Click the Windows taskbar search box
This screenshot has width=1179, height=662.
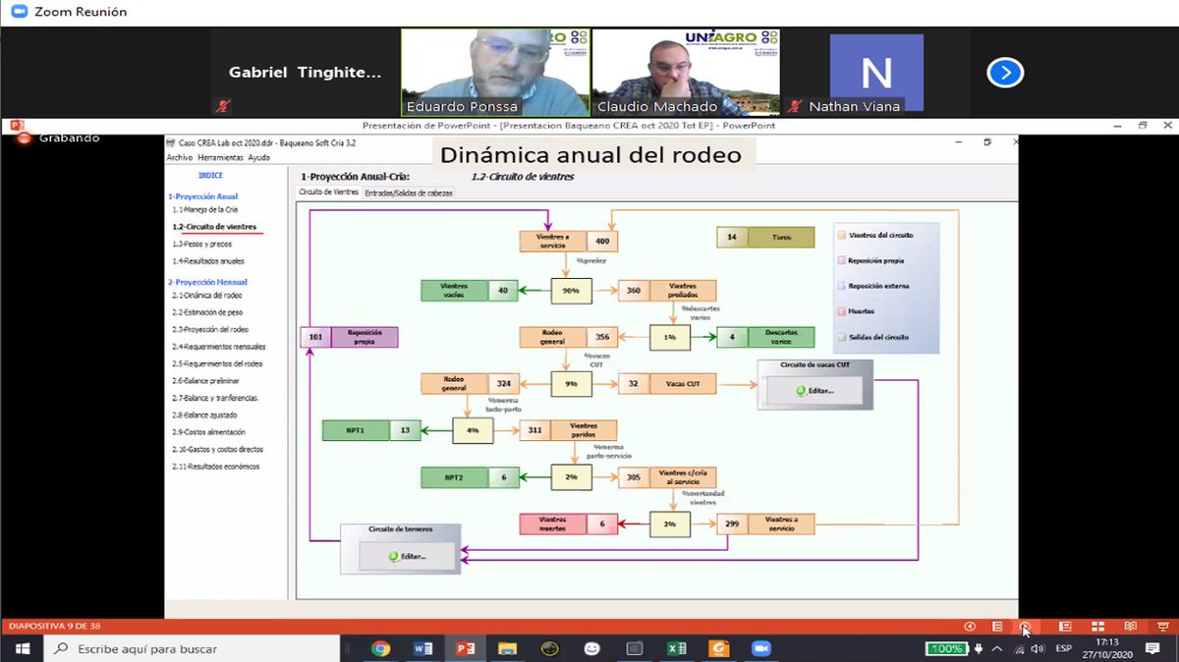(192, 648)
